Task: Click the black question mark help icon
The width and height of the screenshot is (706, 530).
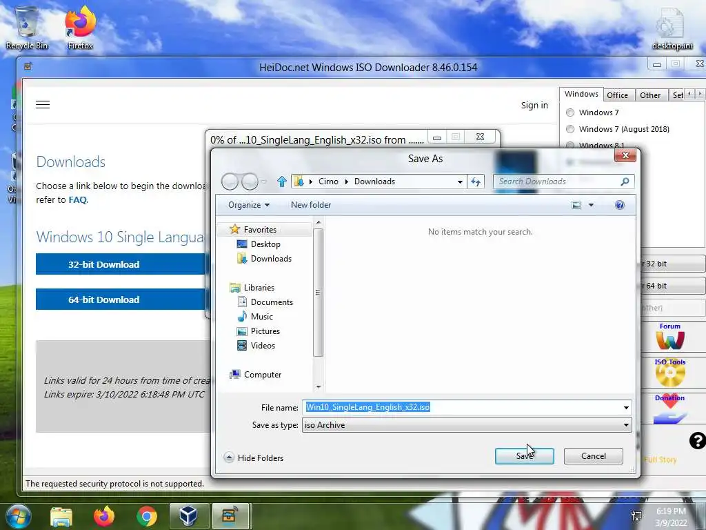Action: [x=698, y=440]
